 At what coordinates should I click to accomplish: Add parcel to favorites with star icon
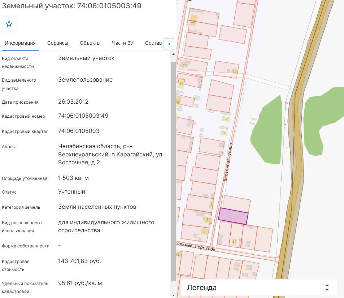click(x=9, y=24)
